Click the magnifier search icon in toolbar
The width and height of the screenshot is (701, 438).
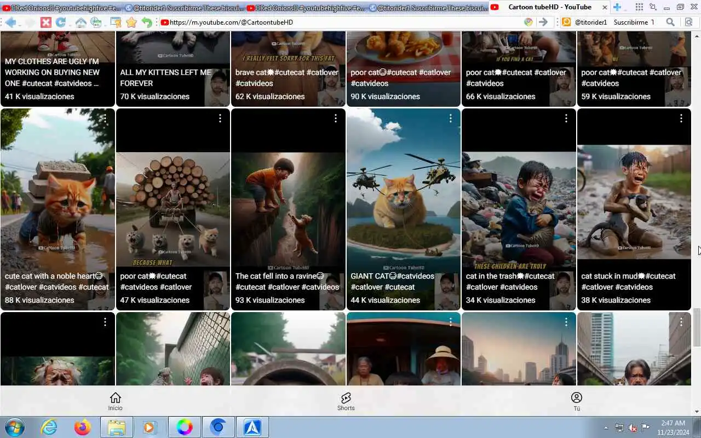click(x=670, y=22)
